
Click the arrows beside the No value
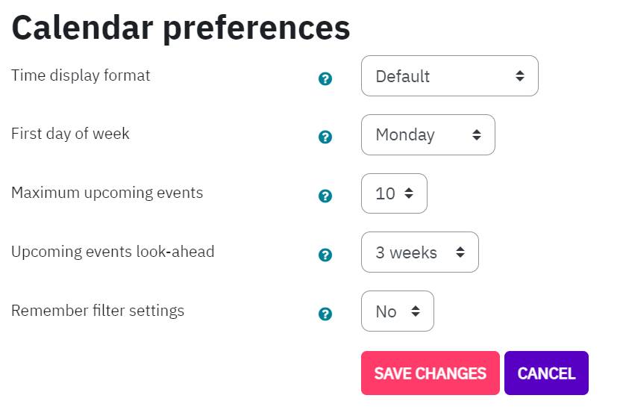point(415,311)
